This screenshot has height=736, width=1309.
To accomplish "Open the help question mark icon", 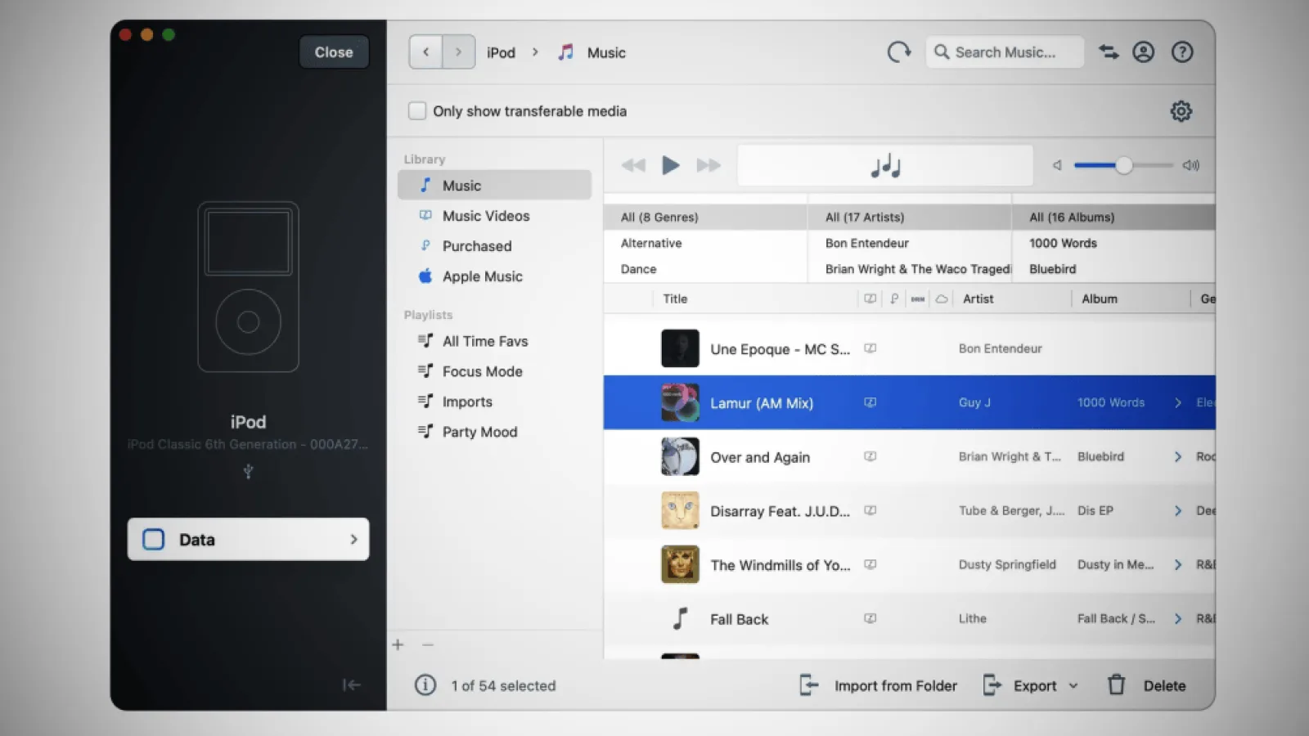I will point(1182,52).
